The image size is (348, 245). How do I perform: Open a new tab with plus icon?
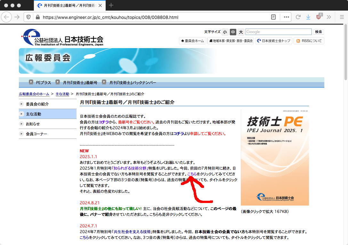(111, 5)
